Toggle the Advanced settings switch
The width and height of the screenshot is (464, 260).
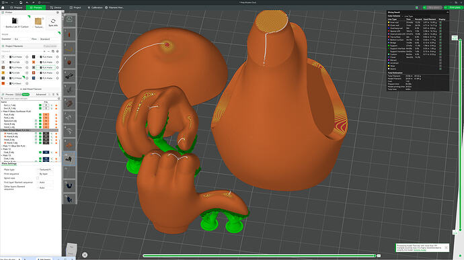tap(49, 94)
